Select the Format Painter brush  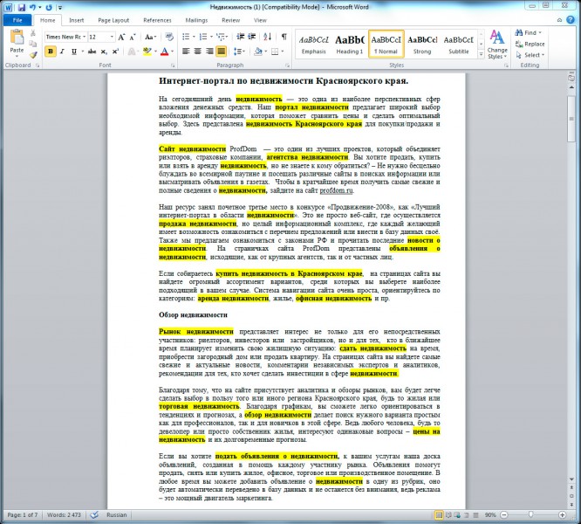[x=33, y=55]
